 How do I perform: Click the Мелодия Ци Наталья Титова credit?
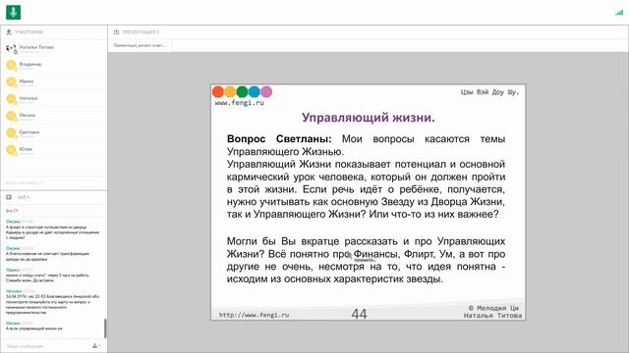[493, 312]
